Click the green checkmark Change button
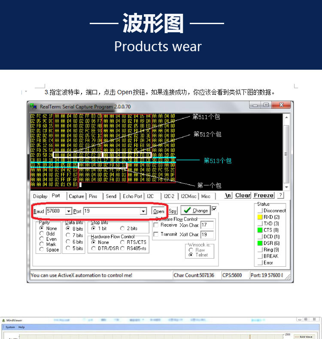The image size is (322, 339). pos(195,210)
